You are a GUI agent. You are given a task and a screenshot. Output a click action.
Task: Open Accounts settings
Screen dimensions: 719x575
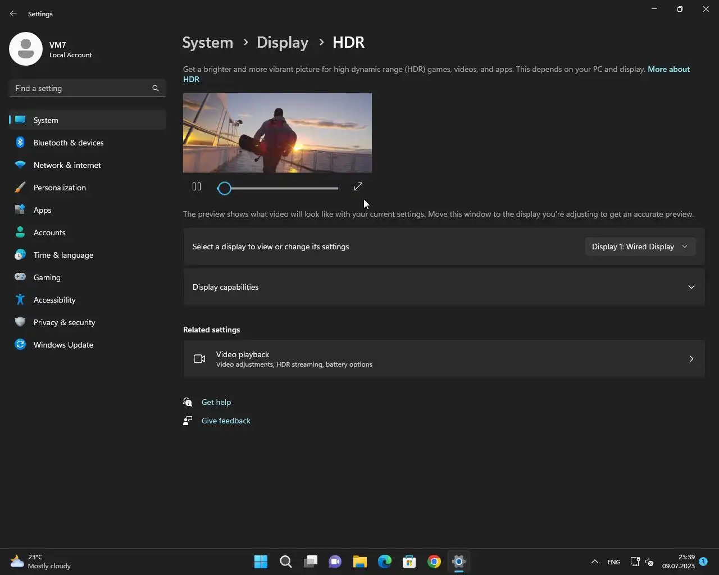88,232
